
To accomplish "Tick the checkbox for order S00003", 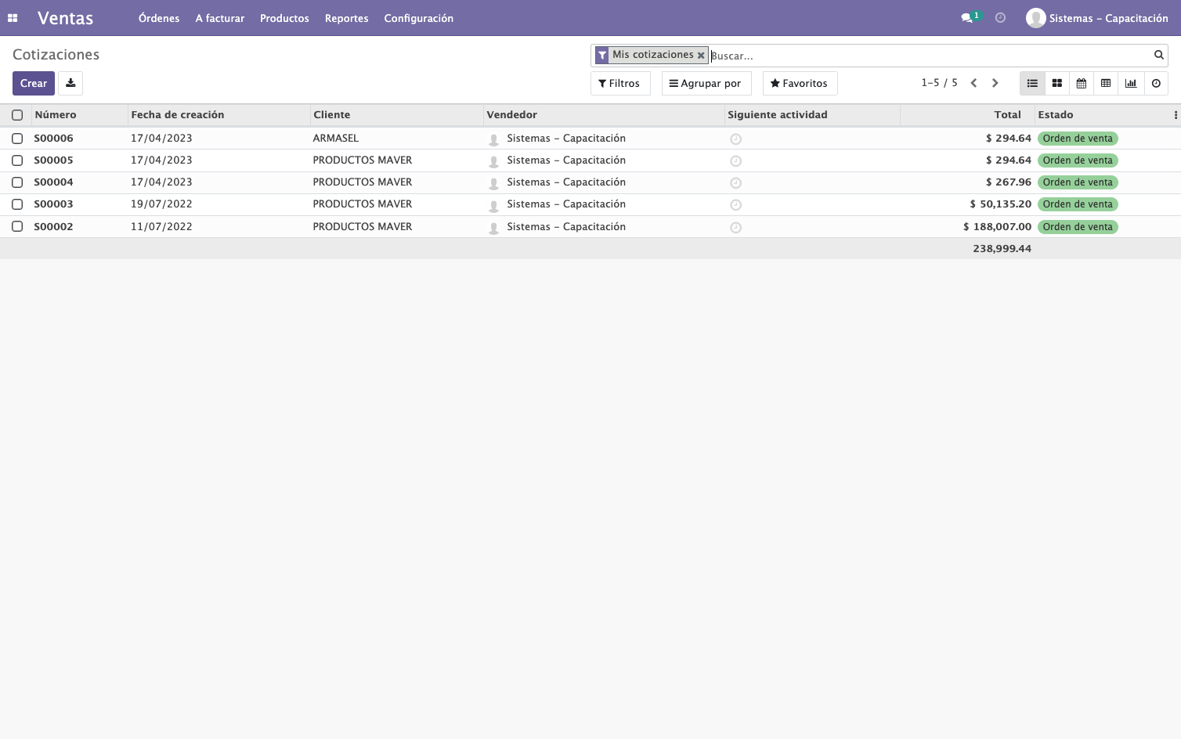I will tap(17, 204).
